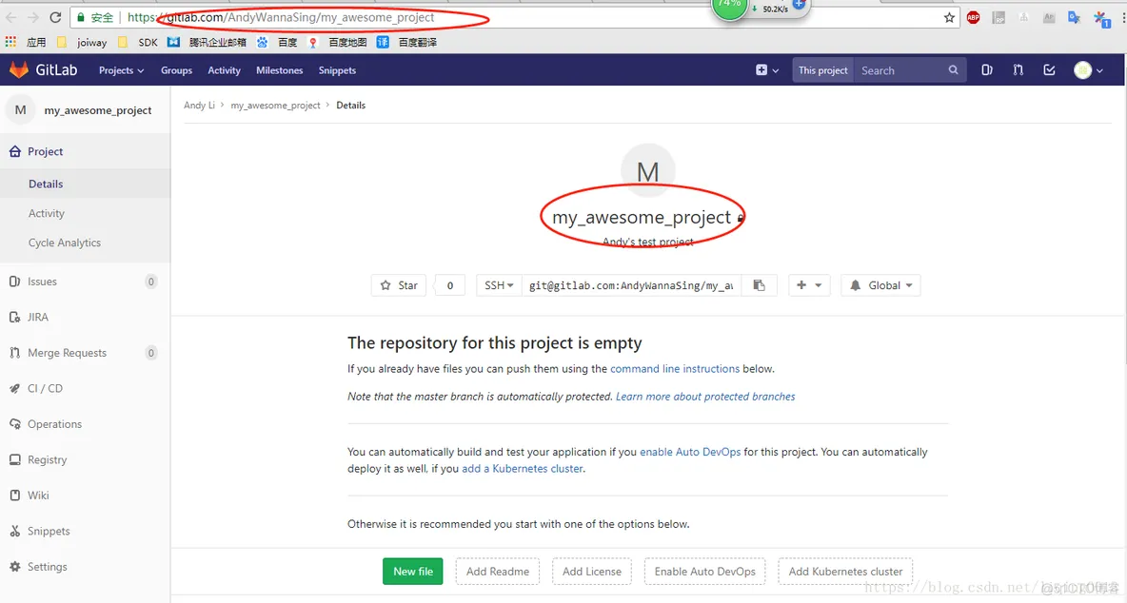Click the 'enable Auto DevOps' link
This screenshot has width=1127, height=603.
tap(690, 452)
